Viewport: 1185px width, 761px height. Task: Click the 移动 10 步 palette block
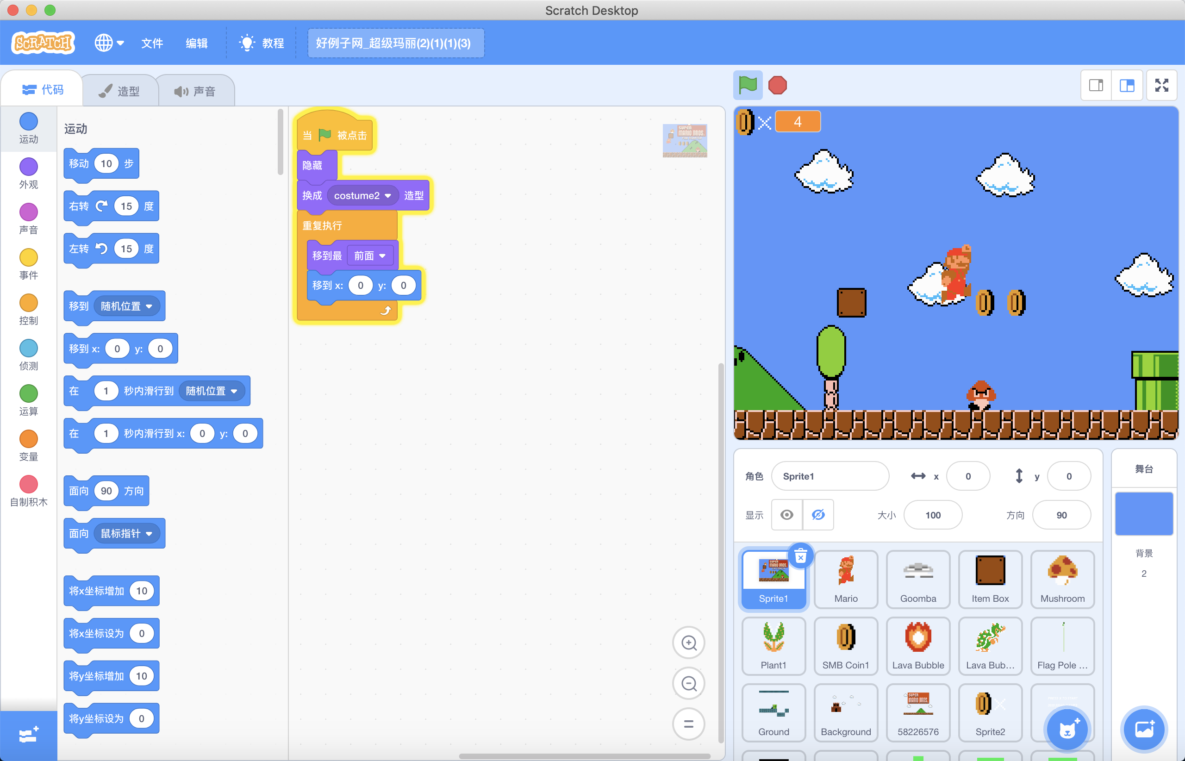click(101, 163)
